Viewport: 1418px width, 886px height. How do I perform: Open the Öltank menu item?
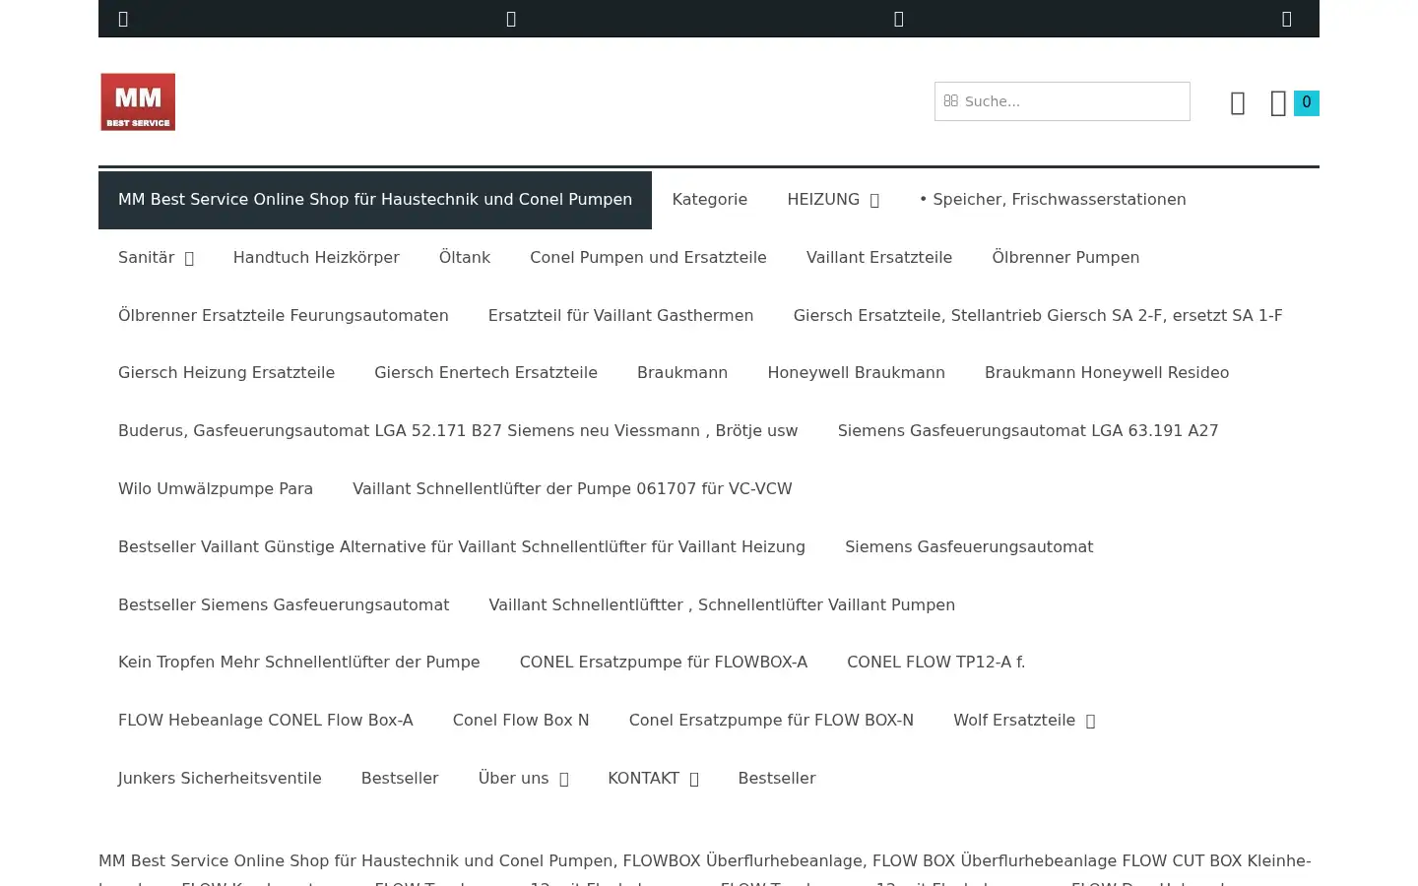[x=465, y=258]
